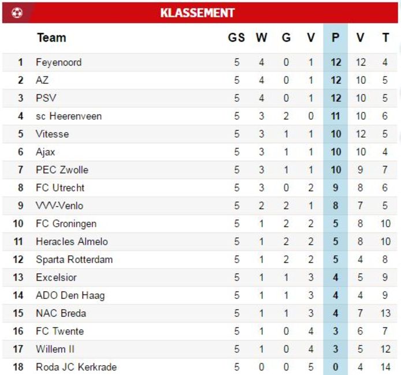Screen dimensions: 401x375
Task: Open PEC Zwolle team page
Action: coord(62,170)
